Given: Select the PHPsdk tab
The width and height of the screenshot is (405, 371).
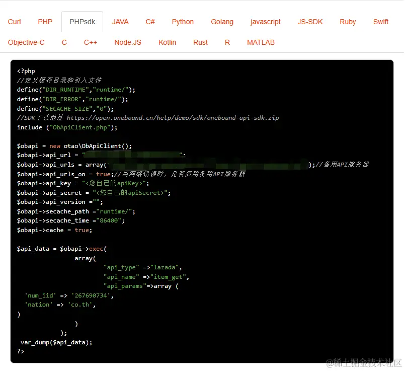Looking at the screenshot, I should pos(82,22).
